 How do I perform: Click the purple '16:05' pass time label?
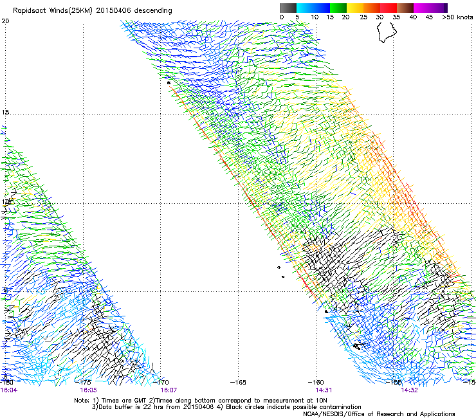tap(88, 390)
